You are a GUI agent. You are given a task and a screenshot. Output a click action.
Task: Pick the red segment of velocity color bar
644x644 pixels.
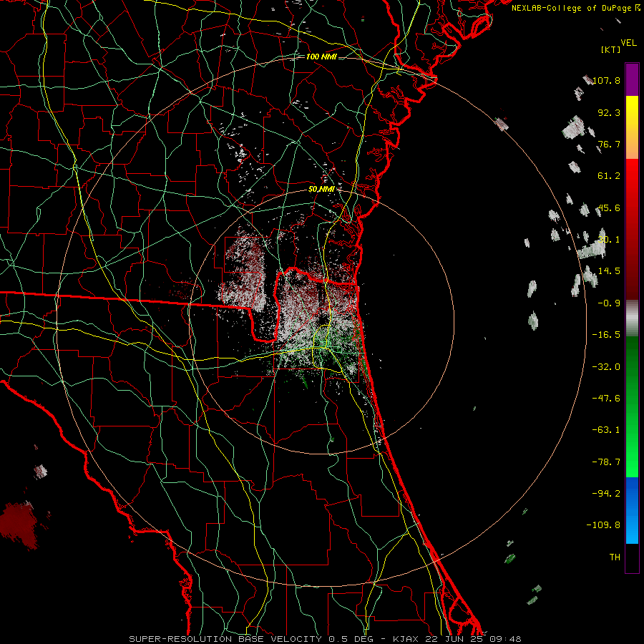pyautogui.click(x=632, y=229)
